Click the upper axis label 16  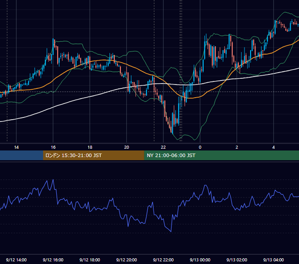(53, 147)
